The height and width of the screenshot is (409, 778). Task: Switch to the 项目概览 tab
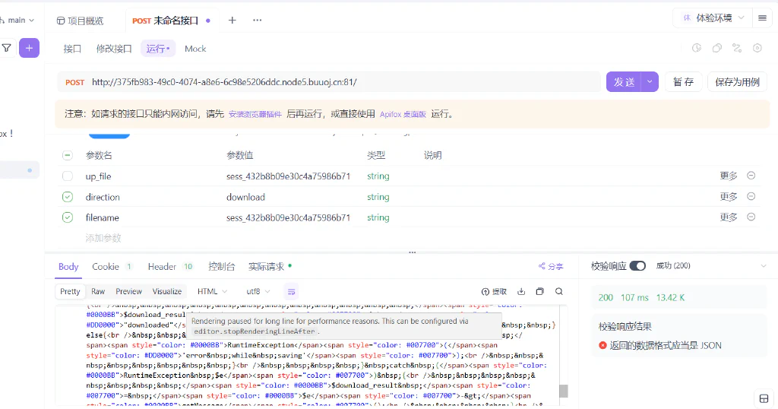coord(80,21)
